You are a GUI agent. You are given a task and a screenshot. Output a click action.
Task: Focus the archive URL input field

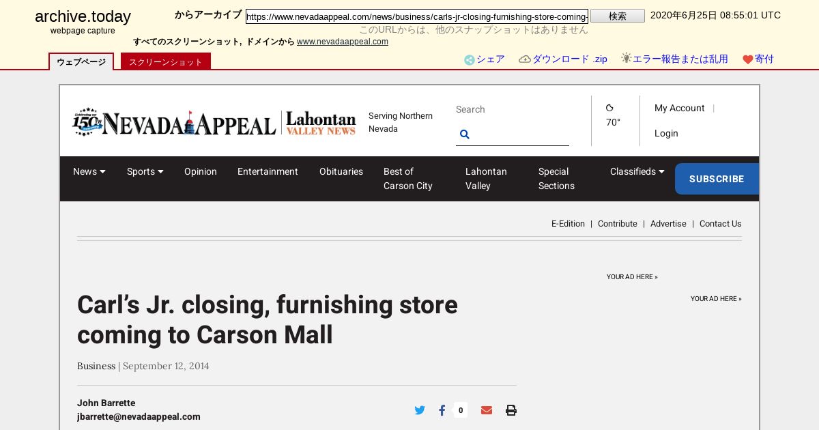point(417,16)
